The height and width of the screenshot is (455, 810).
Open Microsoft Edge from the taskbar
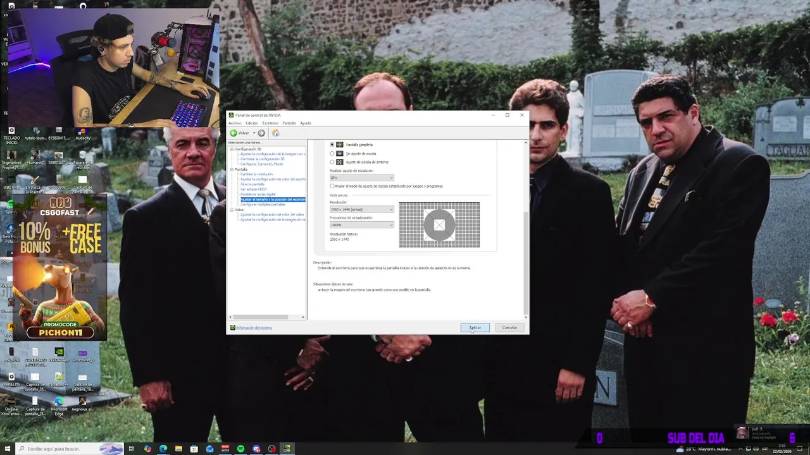(x=163, y=449)
